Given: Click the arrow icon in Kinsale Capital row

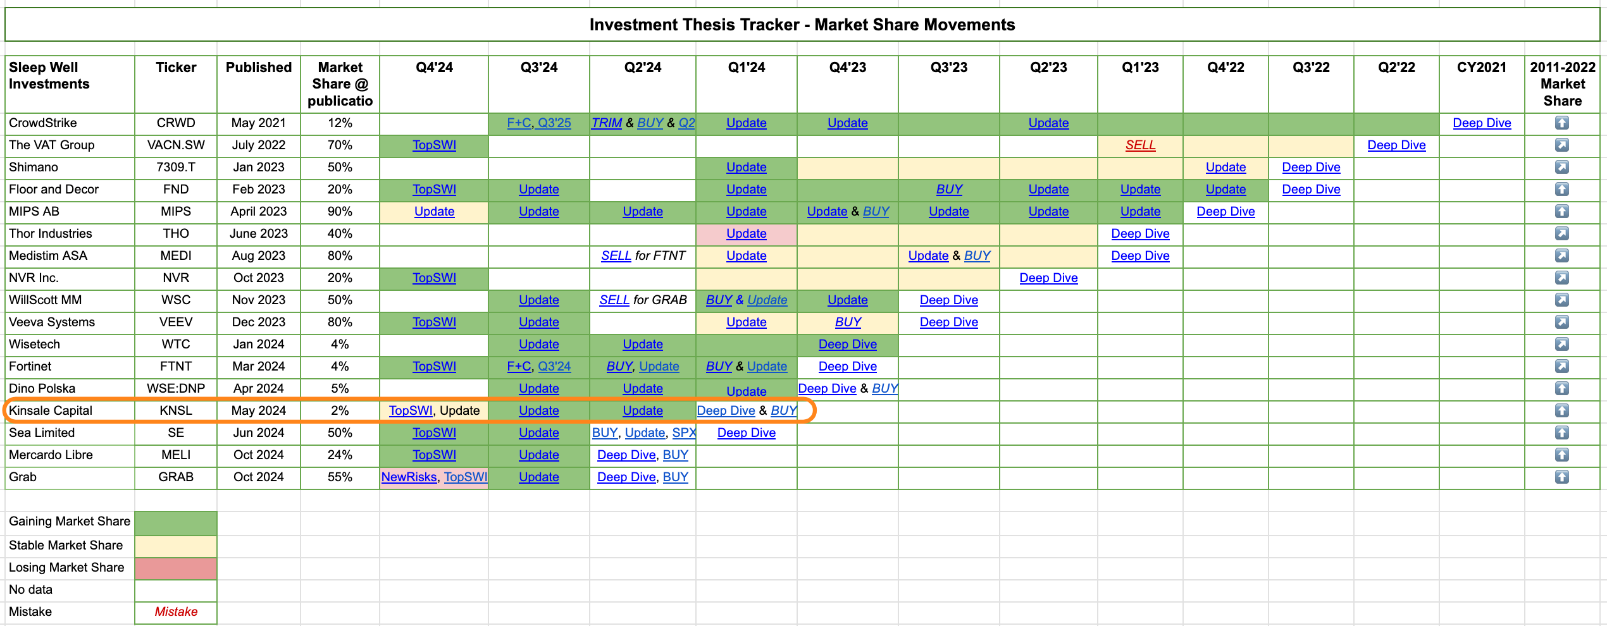Looking at the screenshot, I should tap(1561, 410).
